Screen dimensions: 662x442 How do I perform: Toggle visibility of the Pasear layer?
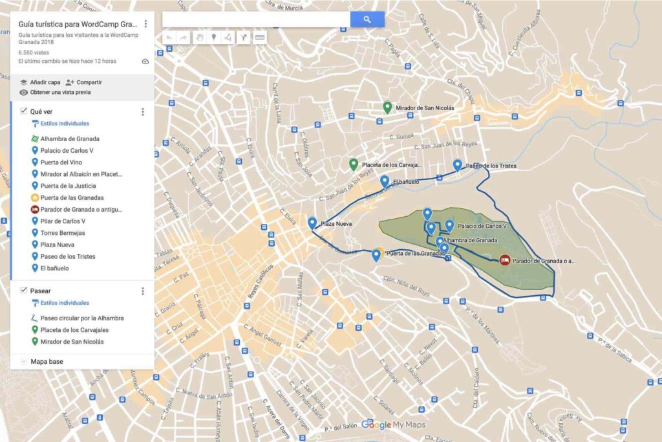(x=23, y=291)
